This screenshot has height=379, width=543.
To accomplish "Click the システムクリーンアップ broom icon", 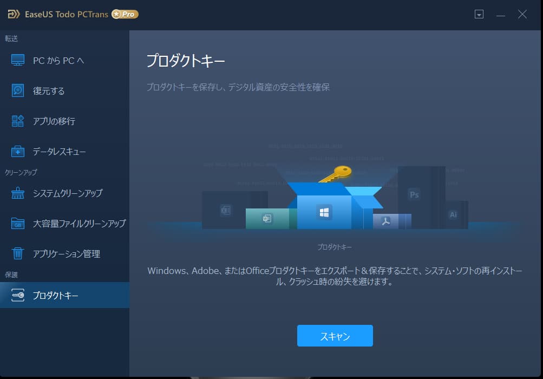I will click(18, 193).
